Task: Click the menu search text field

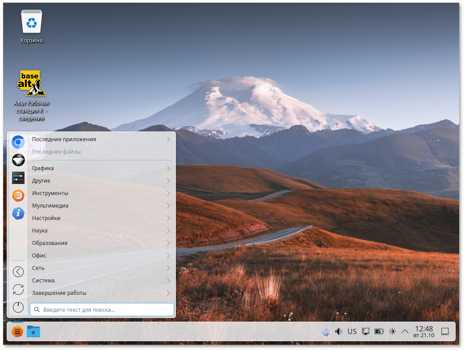Action: (102, 310)
